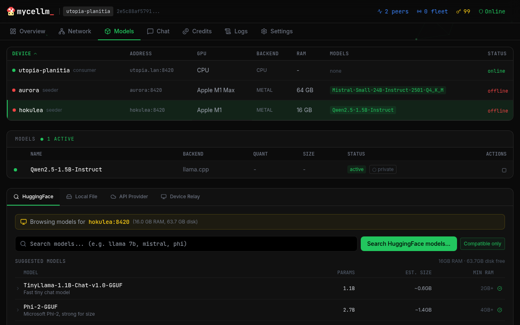
Task: Expand the TinyLlama-1.1B-Chat-v1.0-GGUF entry
Action: pos(17,288)
